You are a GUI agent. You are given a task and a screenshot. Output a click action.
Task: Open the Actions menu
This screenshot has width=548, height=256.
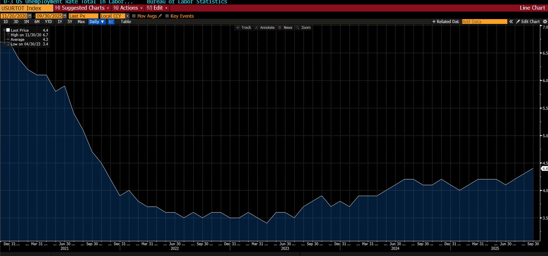point(128,7)
